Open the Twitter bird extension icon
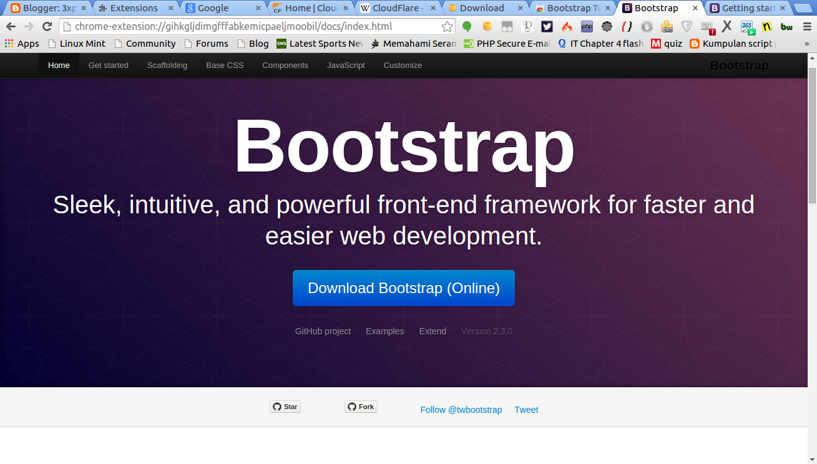This screenshot has height=464, width=817. point(547,27)
